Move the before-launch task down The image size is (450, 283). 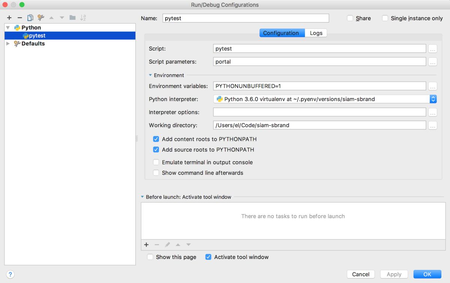188,245
